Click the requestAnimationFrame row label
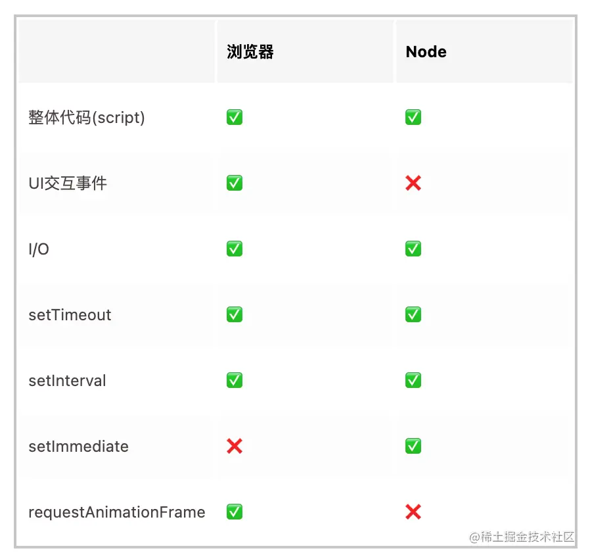 coord(117,512)
